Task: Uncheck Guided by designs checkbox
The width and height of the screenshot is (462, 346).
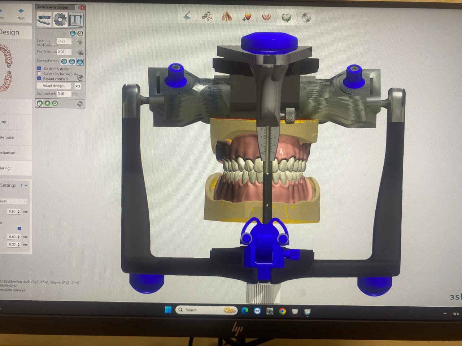Action: 39,68
